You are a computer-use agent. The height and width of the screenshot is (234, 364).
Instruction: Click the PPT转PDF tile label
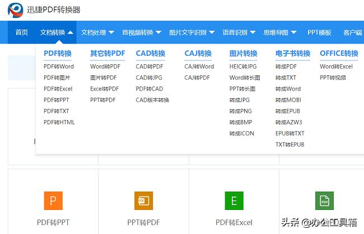pos(143,222)
